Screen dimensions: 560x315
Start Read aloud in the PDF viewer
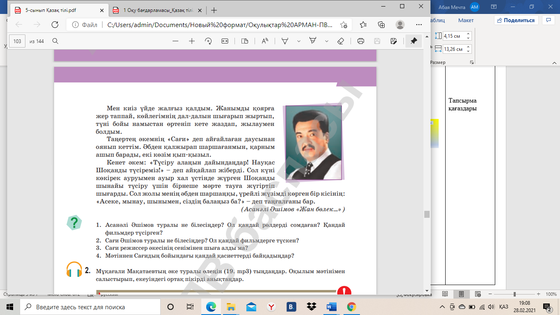point(264,41)
